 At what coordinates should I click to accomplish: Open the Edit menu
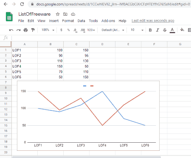click(31, 21)
